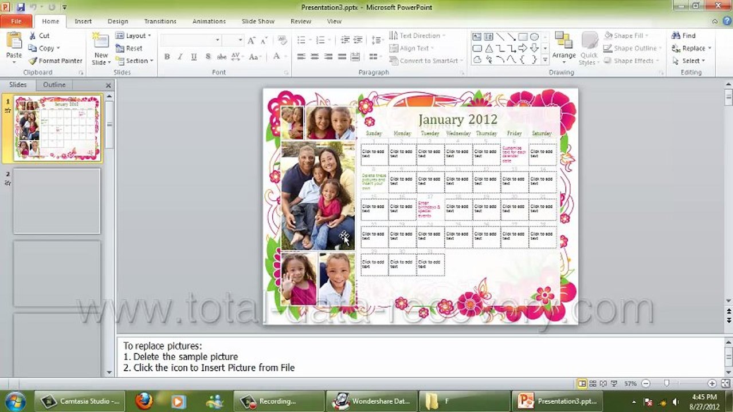Open Firefox from the taskbar
This screenshot has height=412, width=733.
pos(144,401)
